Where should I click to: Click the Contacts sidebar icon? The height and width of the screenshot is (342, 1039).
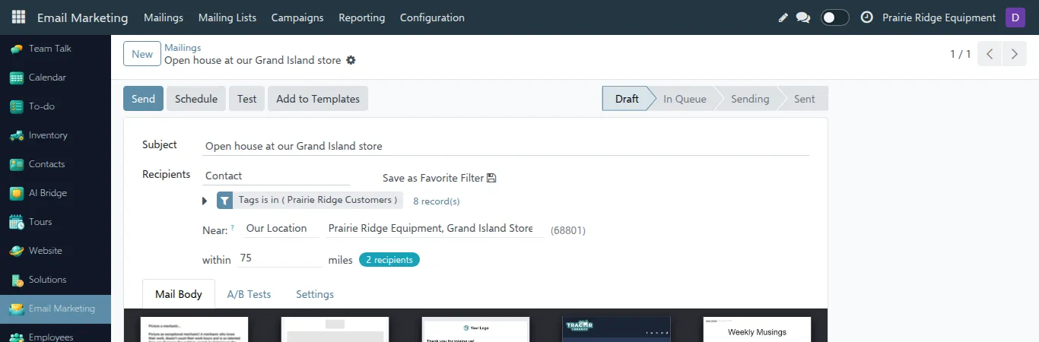tap(16, 164)
